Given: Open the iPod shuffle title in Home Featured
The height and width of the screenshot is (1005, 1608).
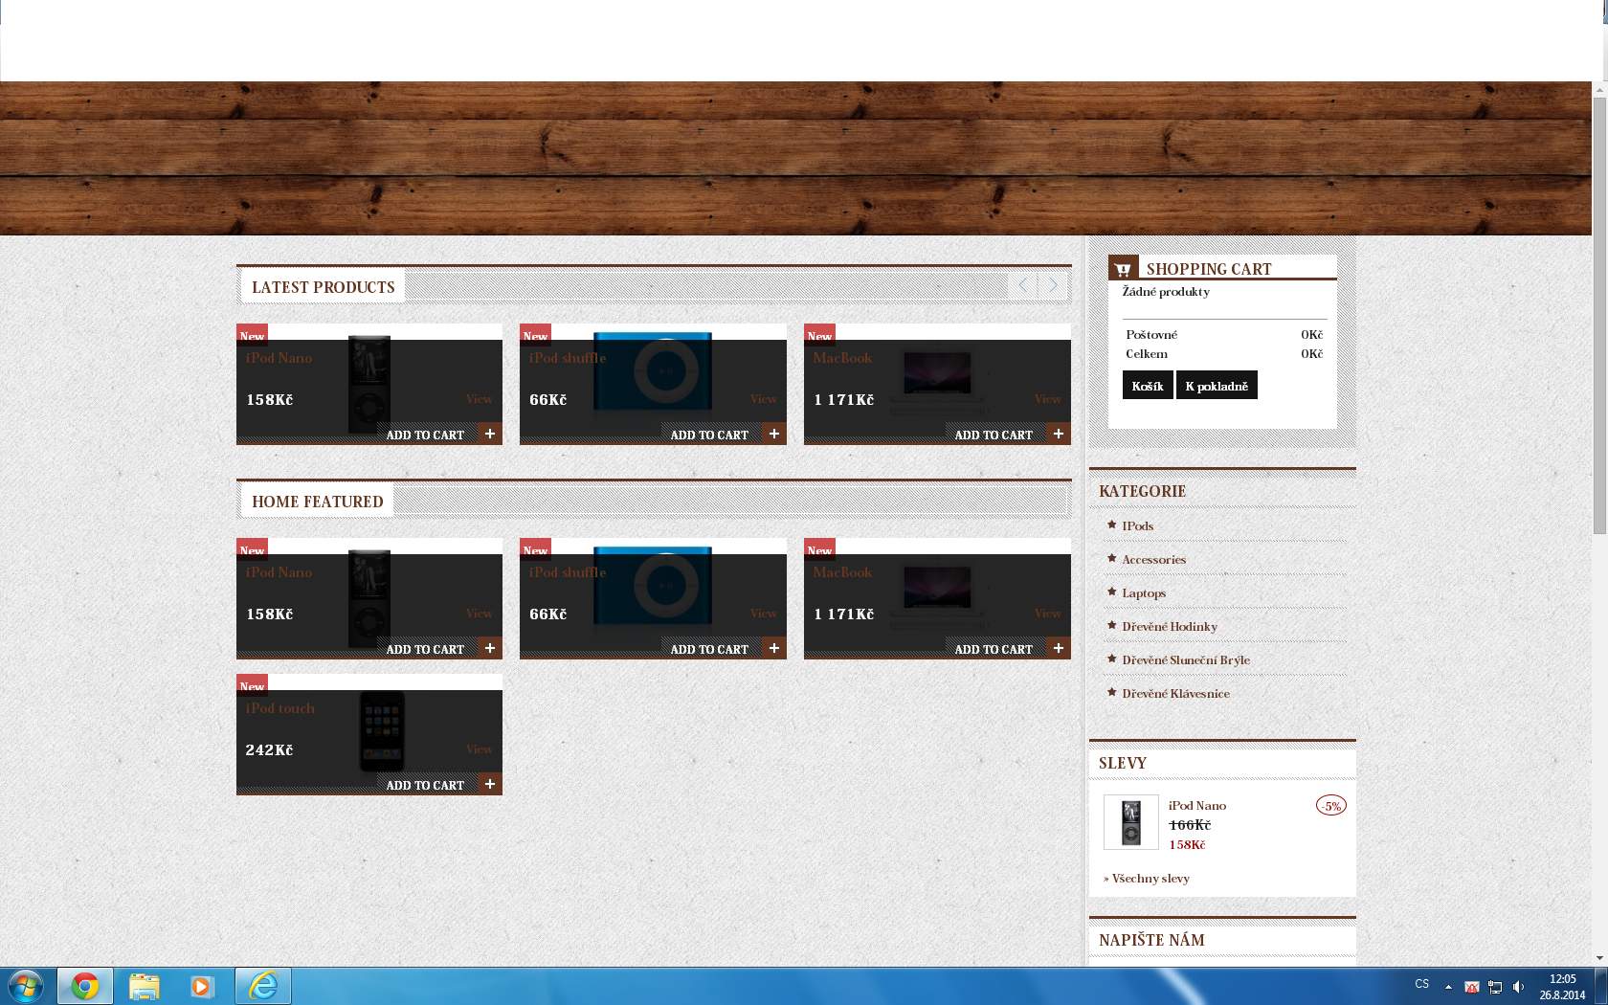Looking at the screenshot, I should pos(568,572).
